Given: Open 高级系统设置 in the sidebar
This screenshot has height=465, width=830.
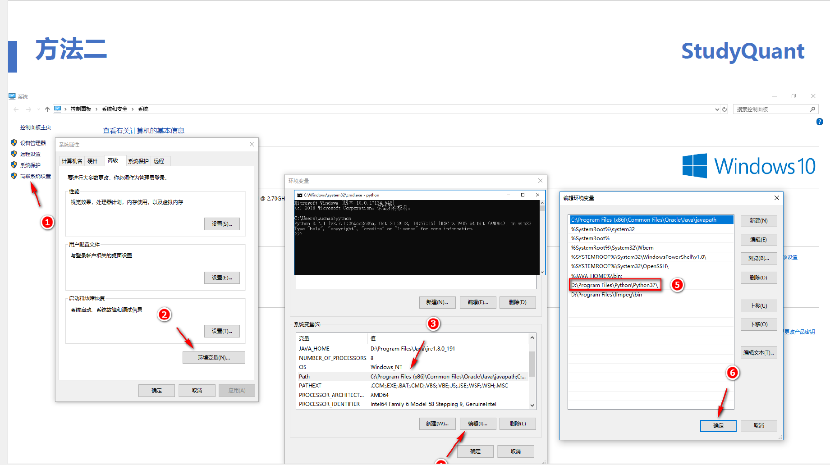Looking at the screenshot, I should tap(35, 176).
